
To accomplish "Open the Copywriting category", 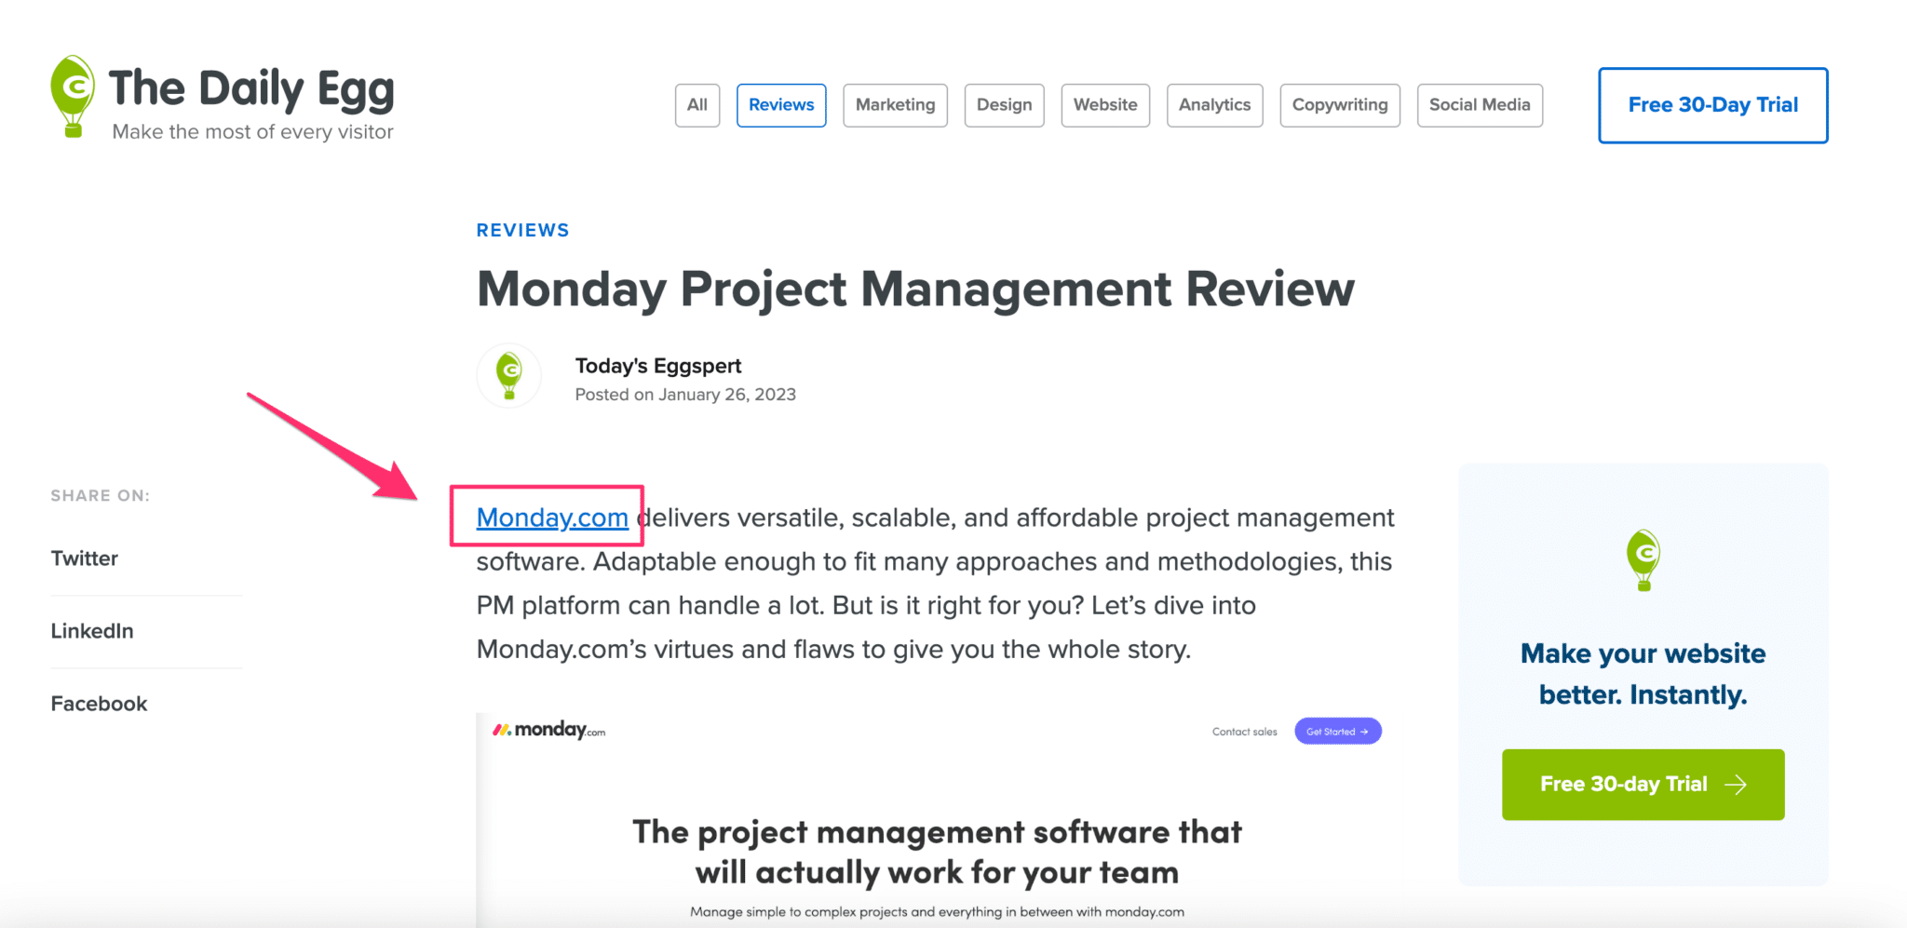I will (1339, 105).
